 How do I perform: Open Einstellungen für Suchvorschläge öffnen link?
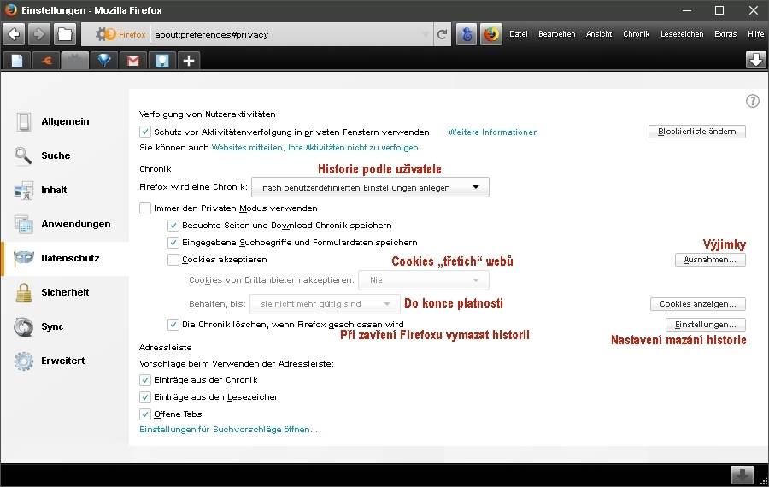click(228, 430)
